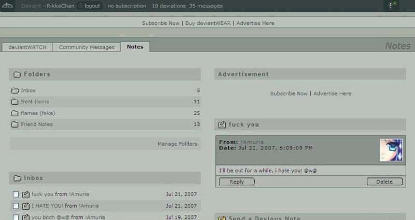
Task: Click the green status icon in top-right corner
Action: (x=393, y=6)
